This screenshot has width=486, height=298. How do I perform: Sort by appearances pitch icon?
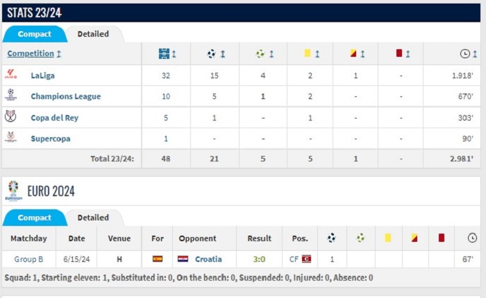164,54
